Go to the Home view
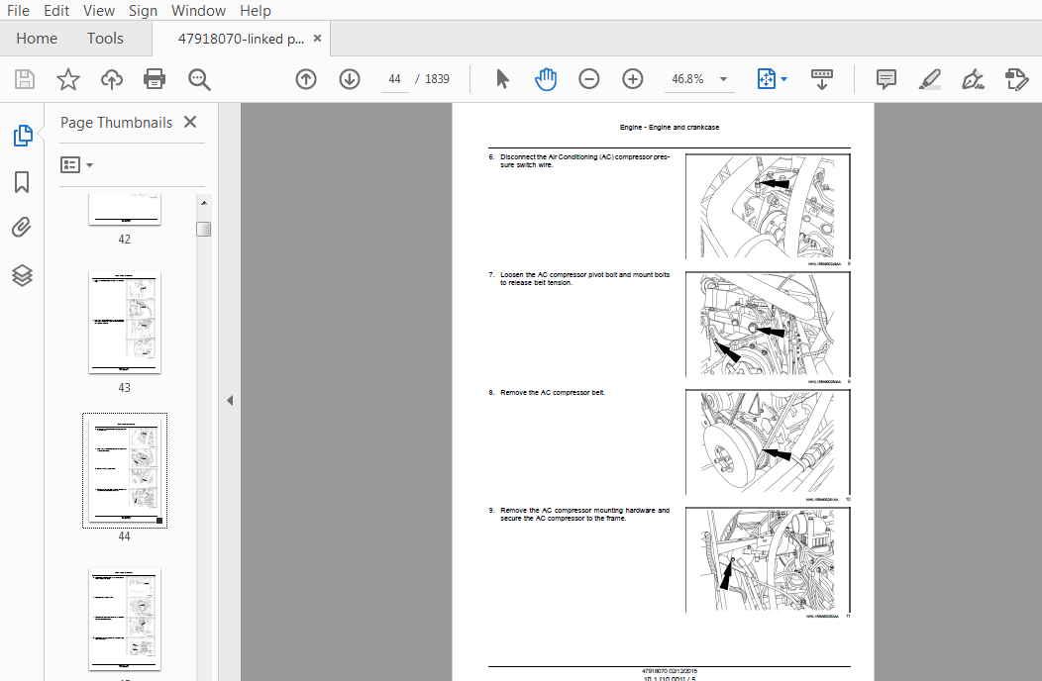Image resolution: width=1042 pixels, height=681 pixels. tap(37, 39)
